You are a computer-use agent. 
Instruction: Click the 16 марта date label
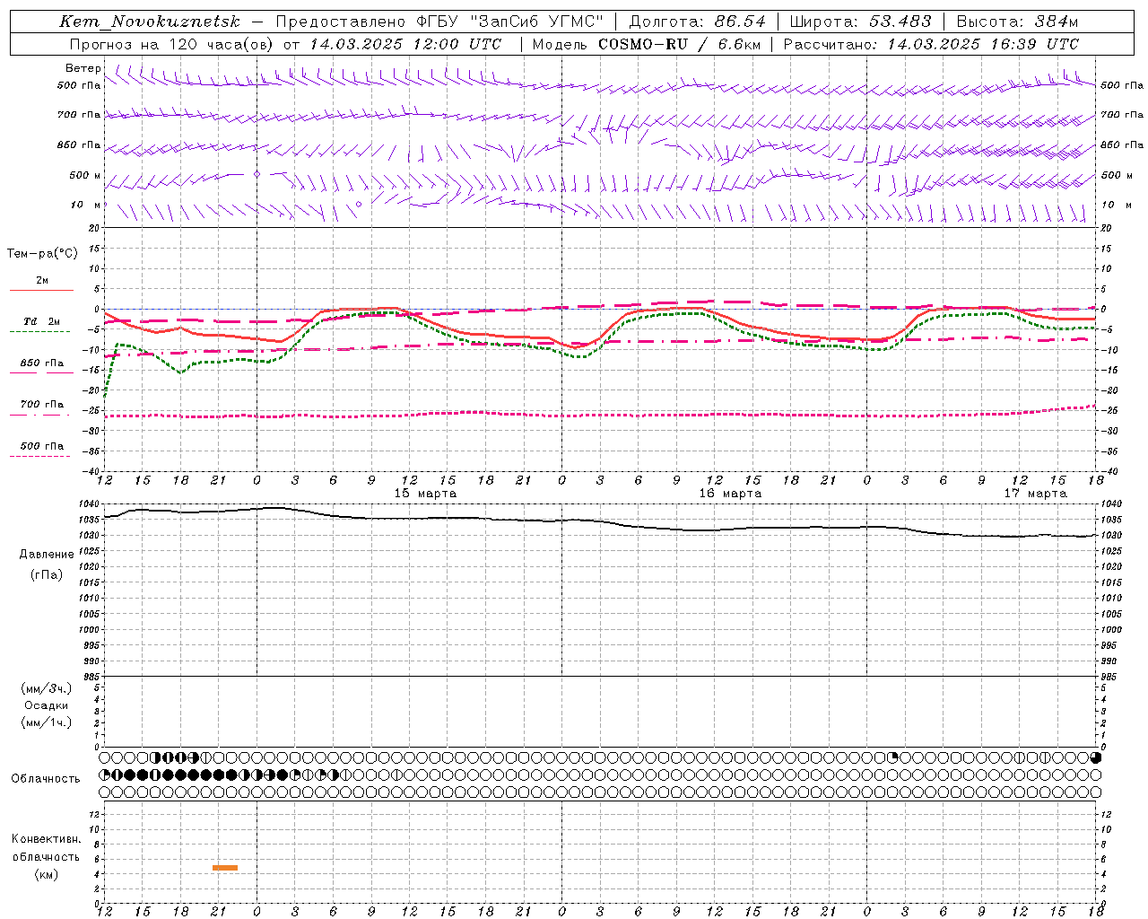pos(730,494)
